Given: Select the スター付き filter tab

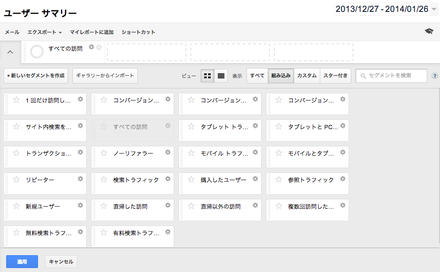Looking at the screenshot, I should pyautogui.click(x=335, y=76).
